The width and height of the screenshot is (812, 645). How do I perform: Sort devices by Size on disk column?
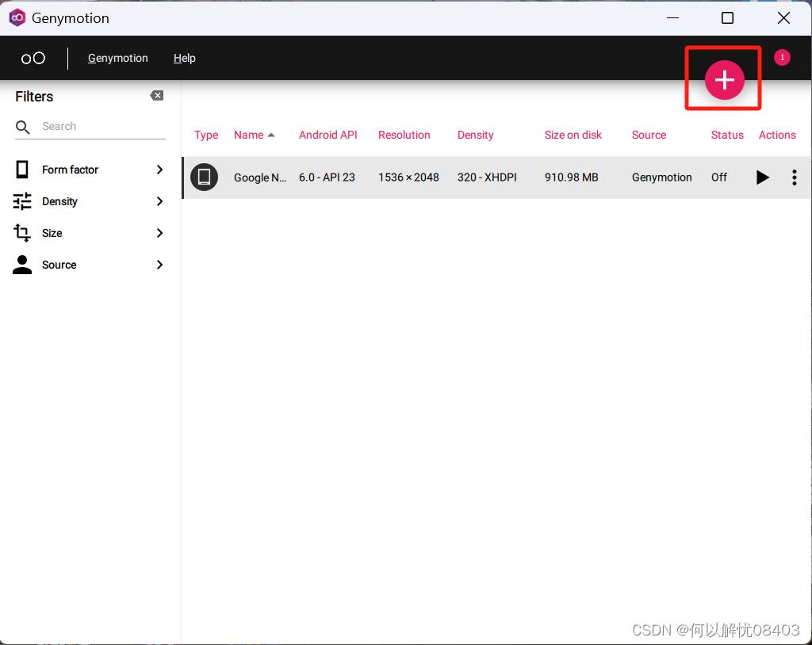click(x=573, y=135)
